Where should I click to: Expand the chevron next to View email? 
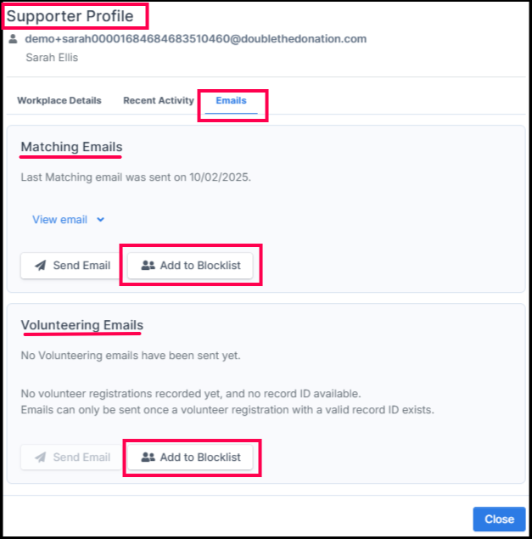[x=101, y=220]
